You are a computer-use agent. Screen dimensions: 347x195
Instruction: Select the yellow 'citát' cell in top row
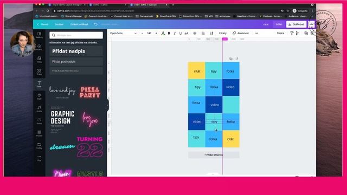196,70
